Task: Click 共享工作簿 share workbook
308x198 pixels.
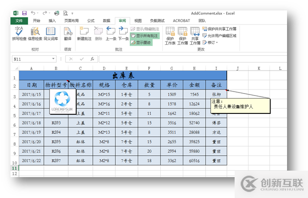Action: click(195, 36)
